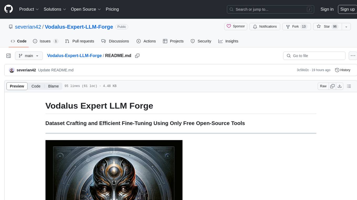Open the Vodalus-Expert-LLM-Forge repository title link
This screenshot has width=357, height=200.
79,27
